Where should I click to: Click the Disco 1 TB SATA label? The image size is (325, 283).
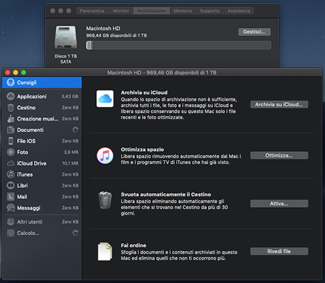tap(65, 59)
